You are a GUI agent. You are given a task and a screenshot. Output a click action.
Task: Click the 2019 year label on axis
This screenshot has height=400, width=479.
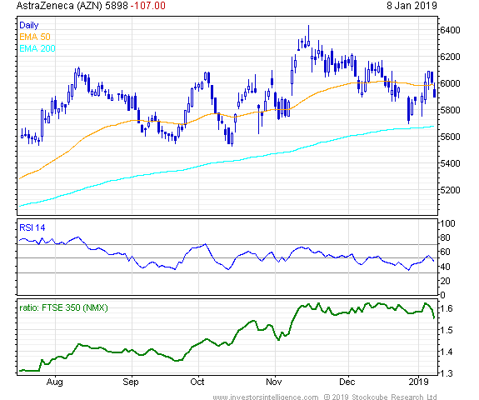pos(418,382)
